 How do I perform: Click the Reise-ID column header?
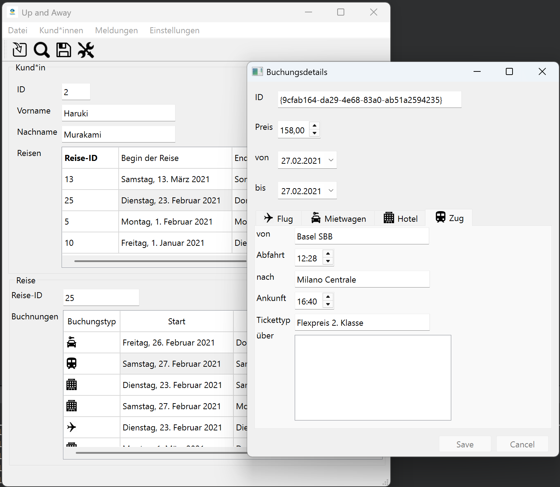(90, 158)
